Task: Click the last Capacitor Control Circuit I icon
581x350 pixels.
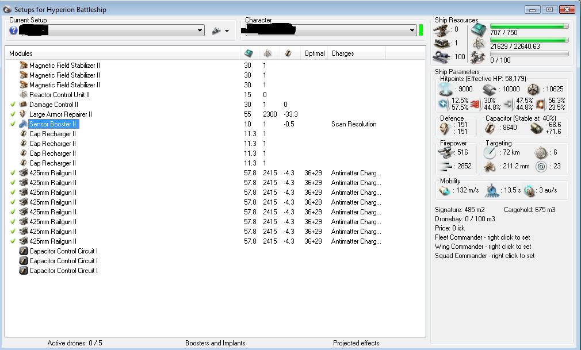Action: pyautogui.click(x=24, y=270)
